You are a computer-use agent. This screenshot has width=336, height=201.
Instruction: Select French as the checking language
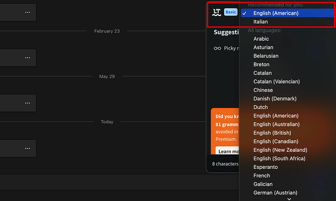tap(262, 176)
